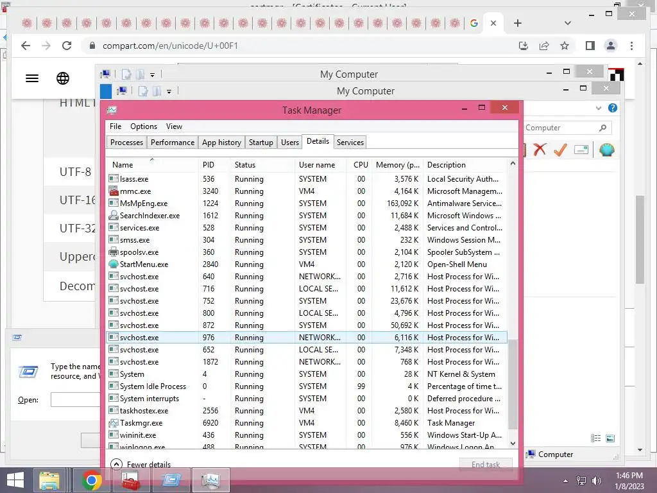The height and width of the screenshot is (493, 657).
Task: Select the Taskmgr.exe icon
Action: pyautogui.click(x=113, y=422)
